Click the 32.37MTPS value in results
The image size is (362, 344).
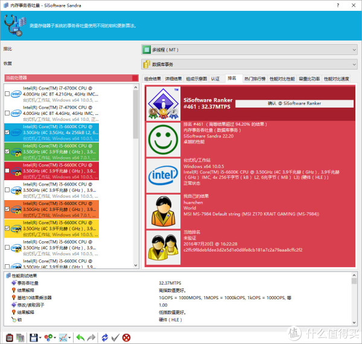(x=170, y=283)
